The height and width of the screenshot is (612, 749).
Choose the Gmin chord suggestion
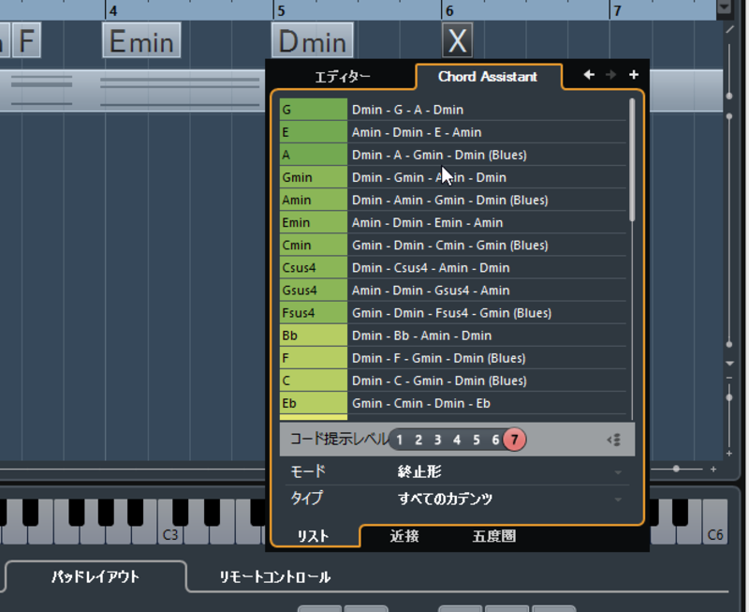pos(314,177)
